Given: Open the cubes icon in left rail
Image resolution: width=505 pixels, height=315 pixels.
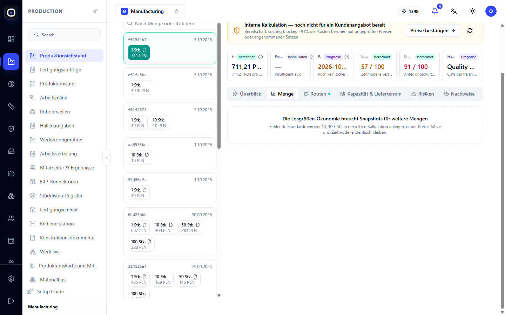Looking at the screenshot, I should tap(11, 196).
